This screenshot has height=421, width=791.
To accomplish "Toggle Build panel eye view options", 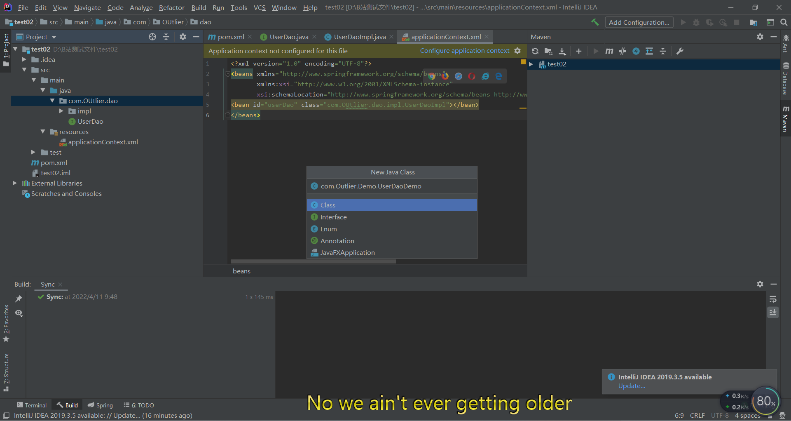I will (19, 313).
